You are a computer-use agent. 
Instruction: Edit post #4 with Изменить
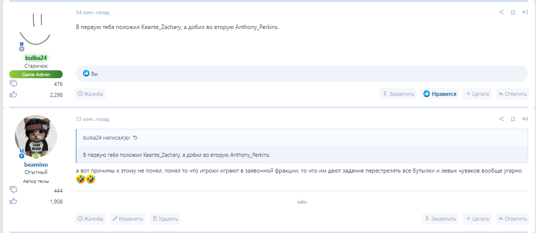(128, 219)
